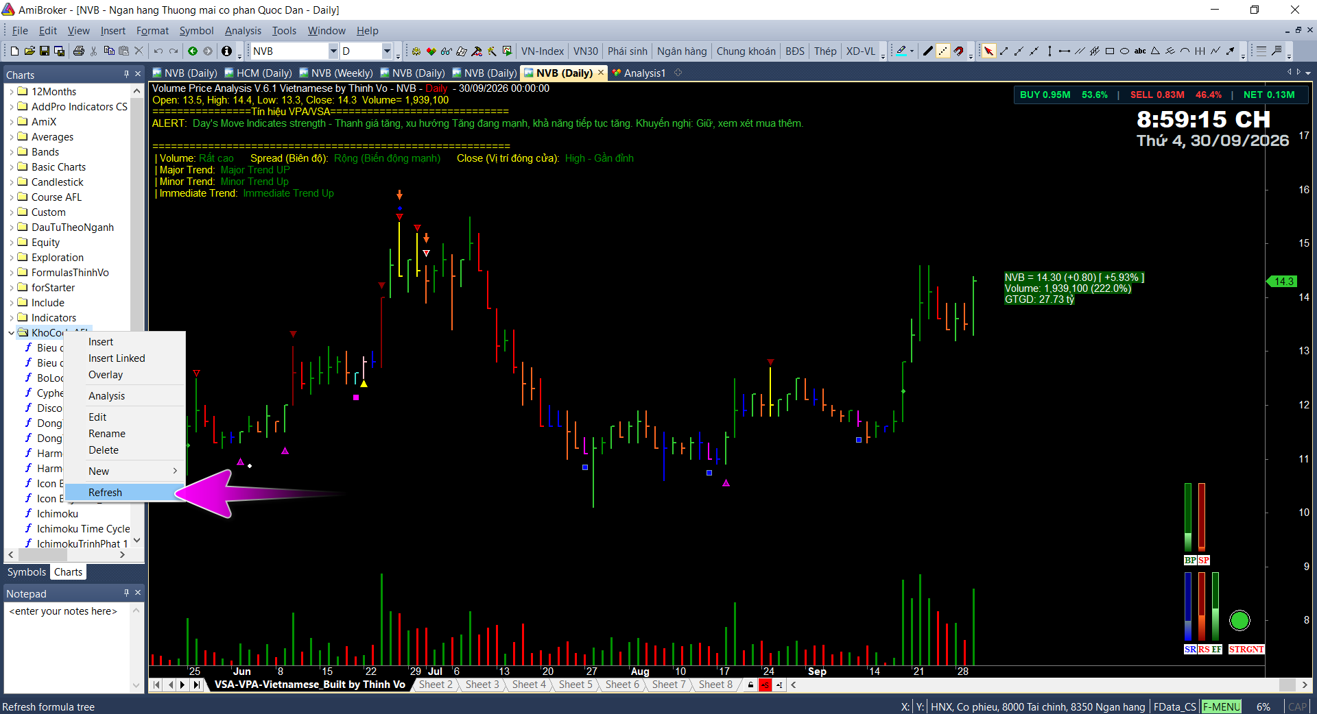Click the New document toolbar icon

pos(14,51)
